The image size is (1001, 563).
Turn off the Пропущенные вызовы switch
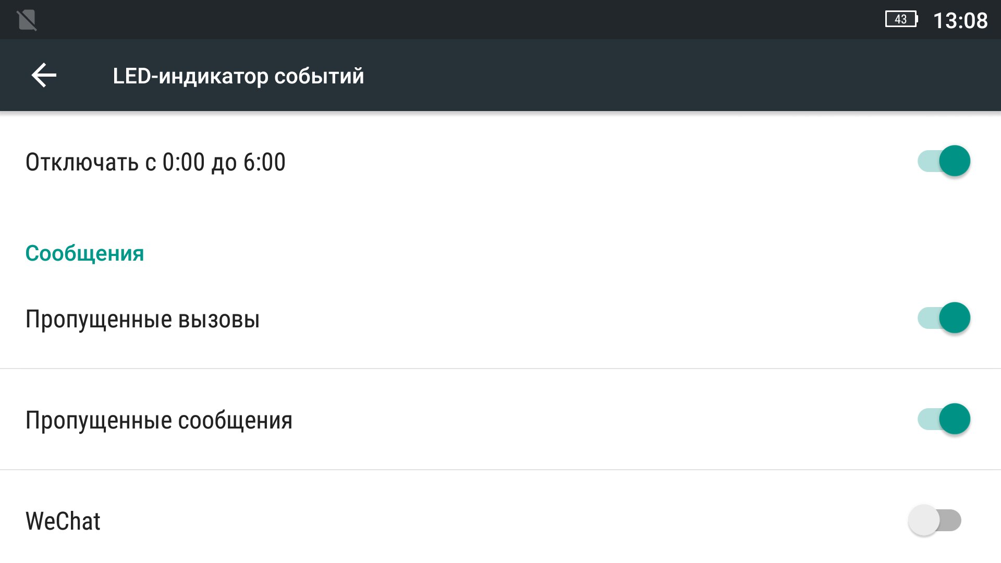(x=944, y=317)
